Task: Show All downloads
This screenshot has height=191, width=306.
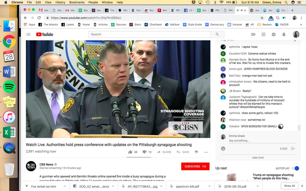Action: (289, 186)
